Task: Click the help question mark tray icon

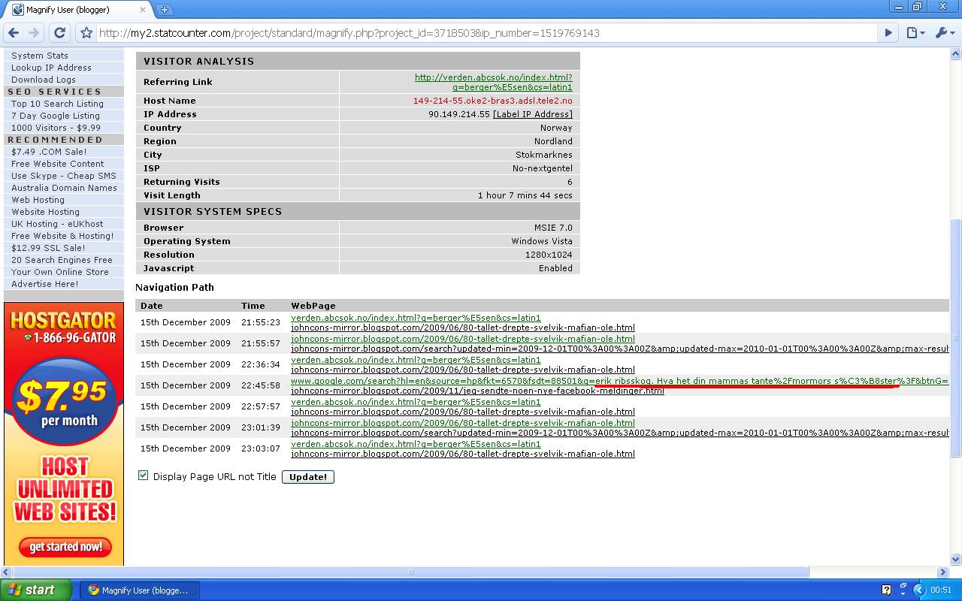Action: pos(886,590)
